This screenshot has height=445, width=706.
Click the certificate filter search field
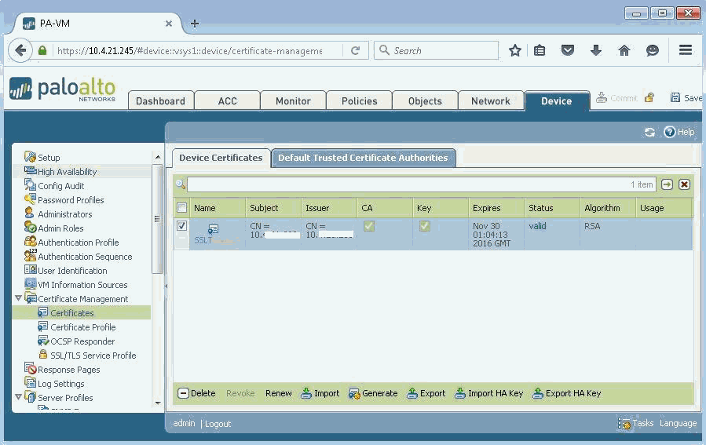(408, 184)
